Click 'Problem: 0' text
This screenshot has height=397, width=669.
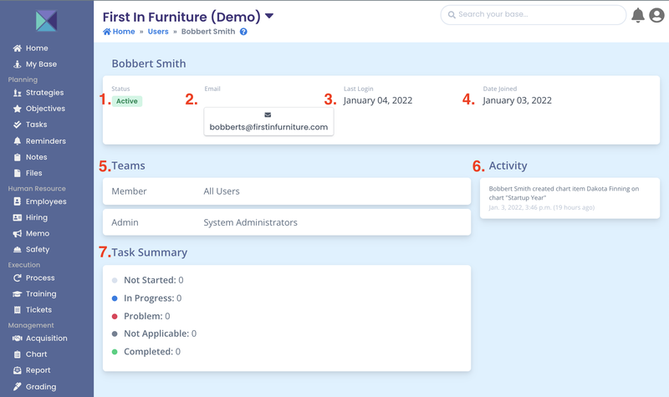click(x=147, y=316)
